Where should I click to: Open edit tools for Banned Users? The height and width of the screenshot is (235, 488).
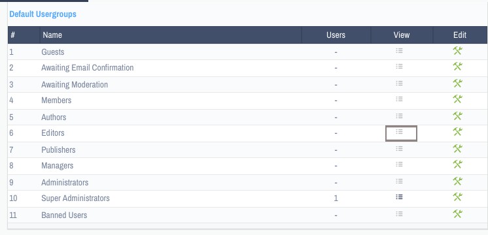457,213
